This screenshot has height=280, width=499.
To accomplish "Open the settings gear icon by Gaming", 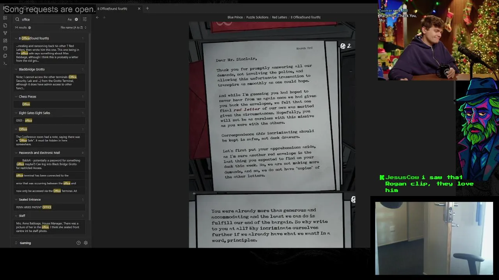I will click(x=86, y=243).
